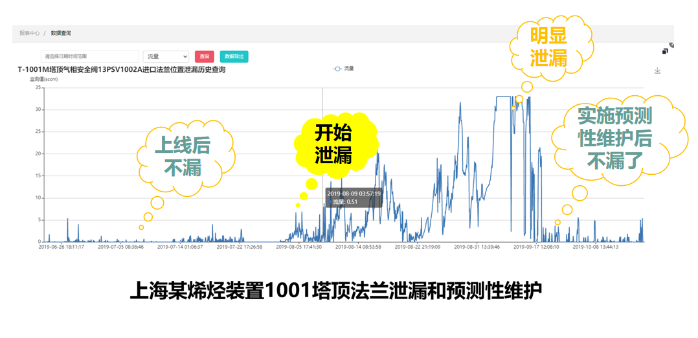Open the 流量 dropdown selector
Image resolution: width=698 pixels, height=338 pixels.
(166, 57)
